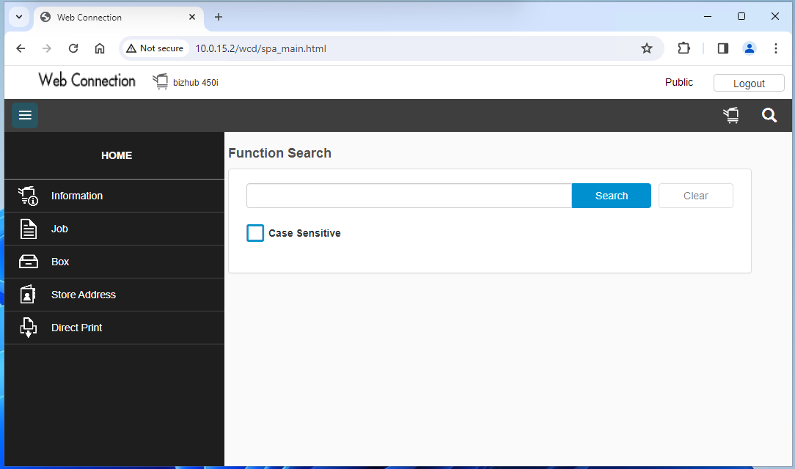Click inside the Function Search text field
This screenshot has width=795, height=469.
pyautogui.click(x=408, y=196)
